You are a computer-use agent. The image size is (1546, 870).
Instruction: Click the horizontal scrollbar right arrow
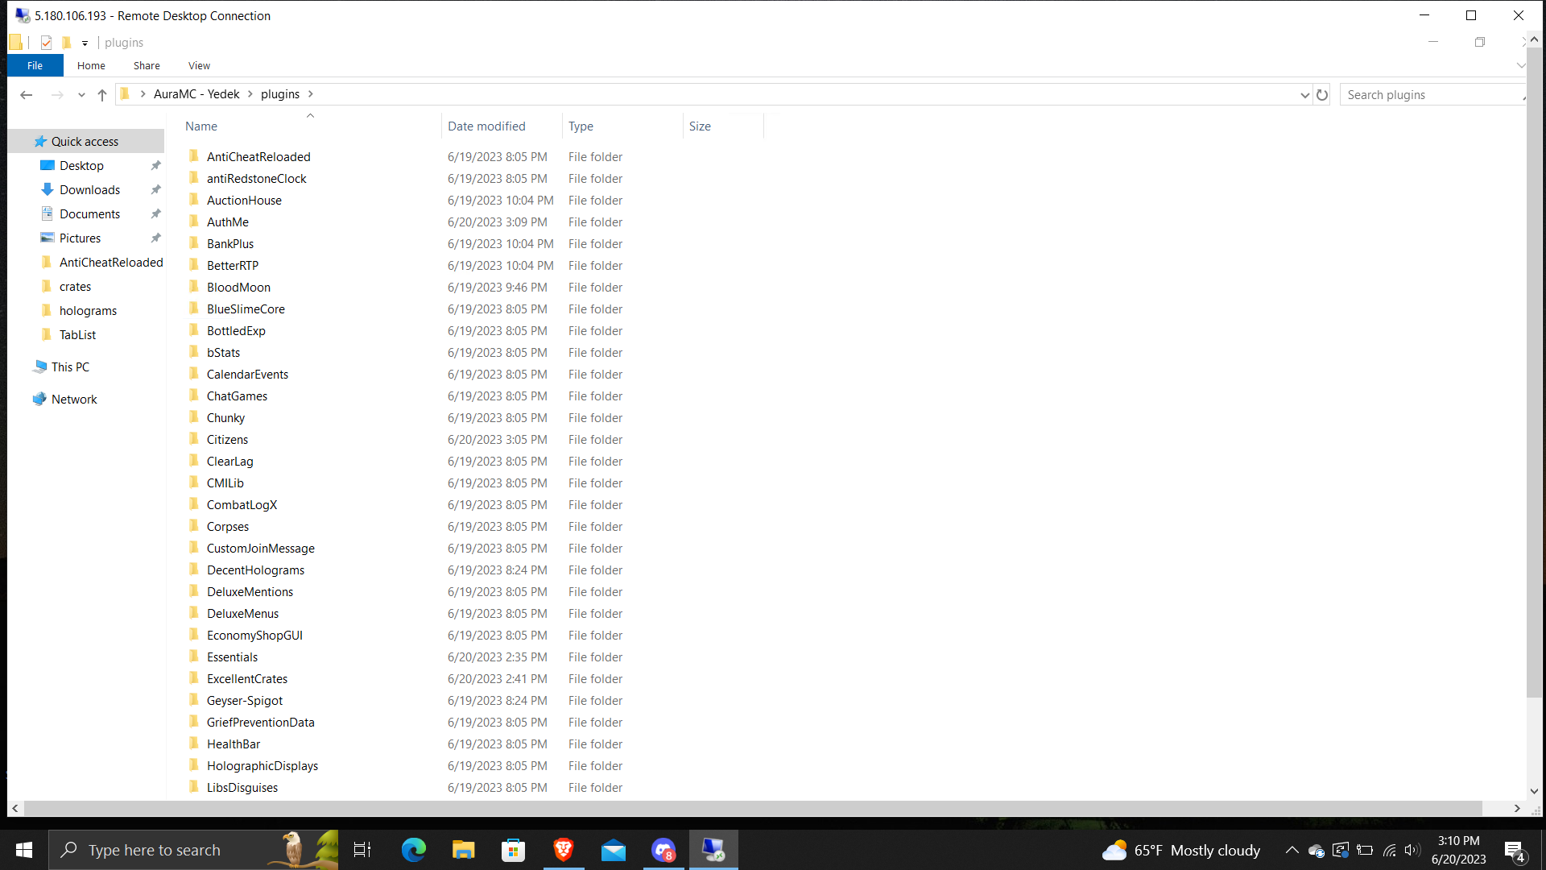(x=1517, y=808)
